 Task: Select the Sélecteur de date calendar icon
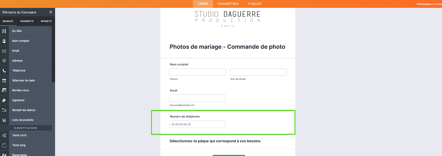(x=4, y=81)
